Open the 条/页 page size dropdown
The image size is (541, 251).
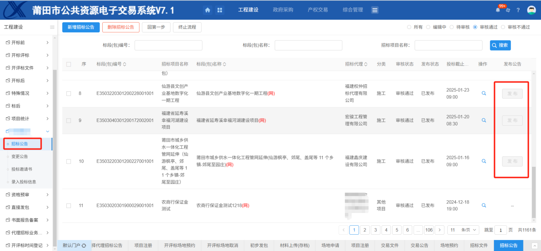(x=463, y=230)
